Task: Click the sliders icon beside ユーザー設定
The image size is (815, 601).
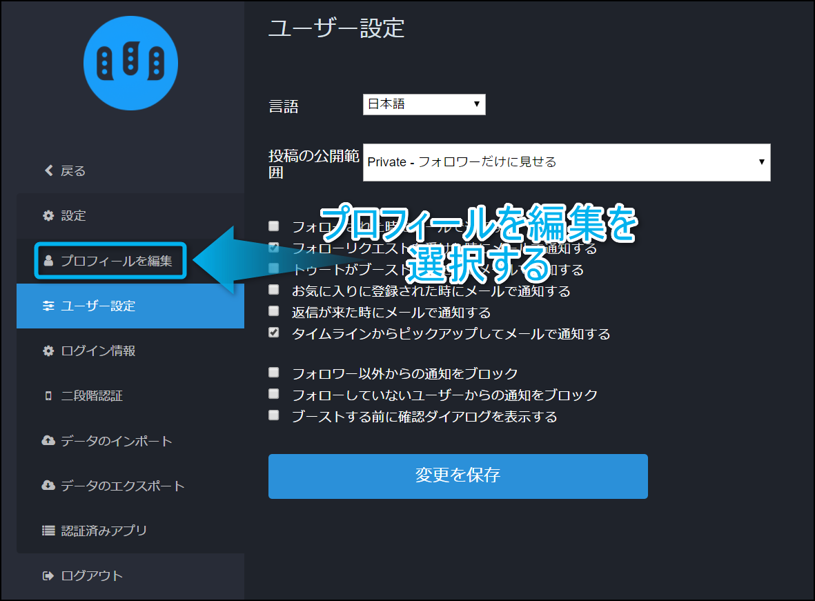Action: pos(48,306)
